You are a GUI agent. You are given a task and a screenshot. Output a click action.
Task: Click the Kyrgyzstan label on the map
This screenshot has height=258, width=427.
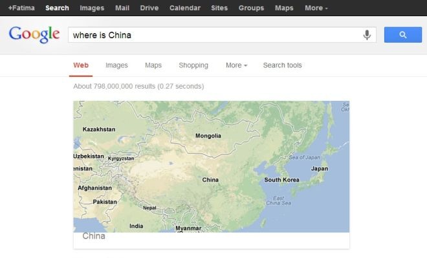point(121,158)
